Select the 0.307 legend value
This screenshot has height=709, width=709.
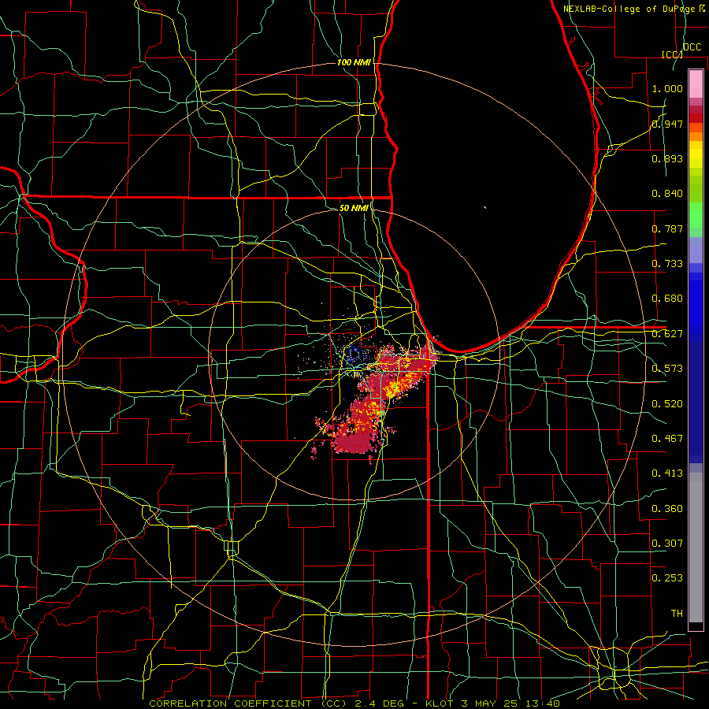[667, 544]
